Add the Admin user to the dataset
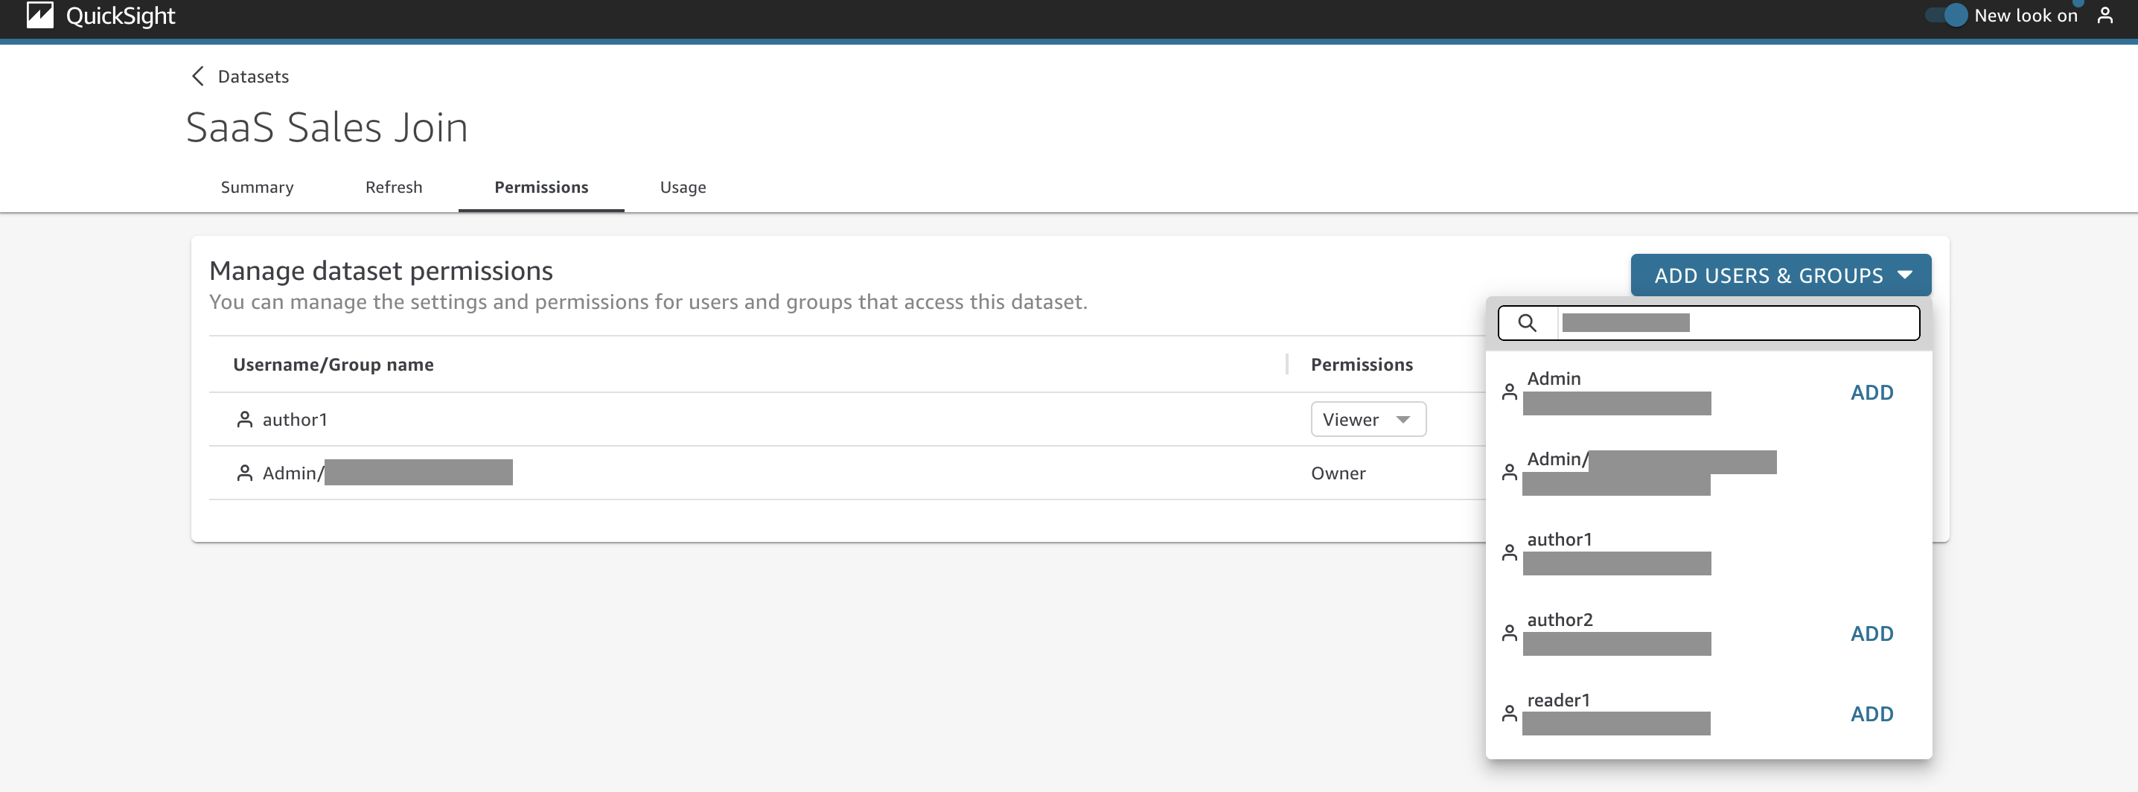This screenshot has height=792, width=2138. click(x=1871, y=393)
